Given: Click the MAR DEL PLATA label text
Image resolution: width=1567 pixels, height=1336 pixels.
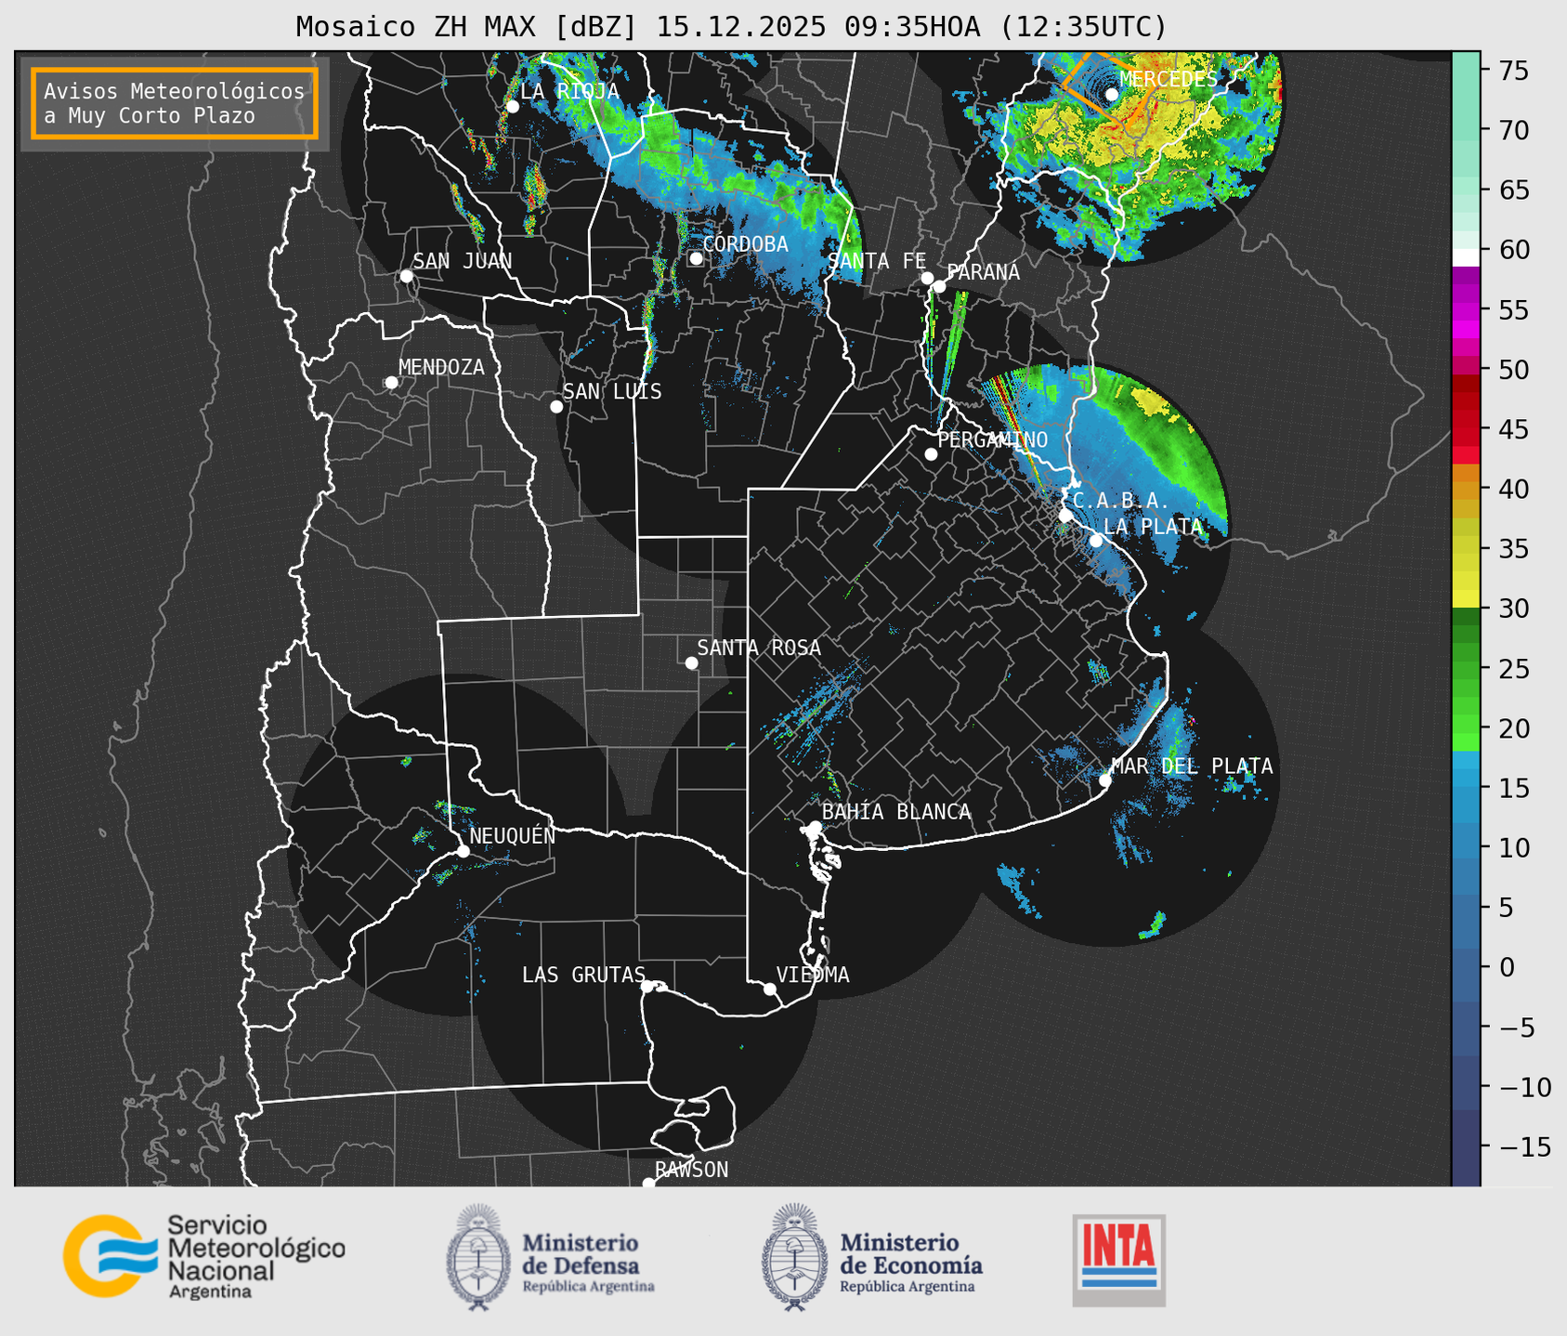Looking at the screenshot, I should click(1192, 766).
